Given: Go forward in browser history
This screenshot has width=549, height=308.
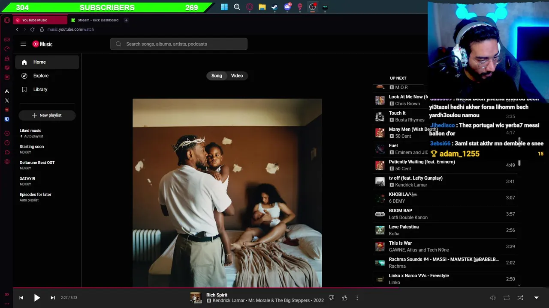Looking at the screenshot, I should point(24,30).
